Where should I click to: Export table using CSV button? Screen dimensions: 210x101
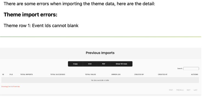[x=90, y=64]
